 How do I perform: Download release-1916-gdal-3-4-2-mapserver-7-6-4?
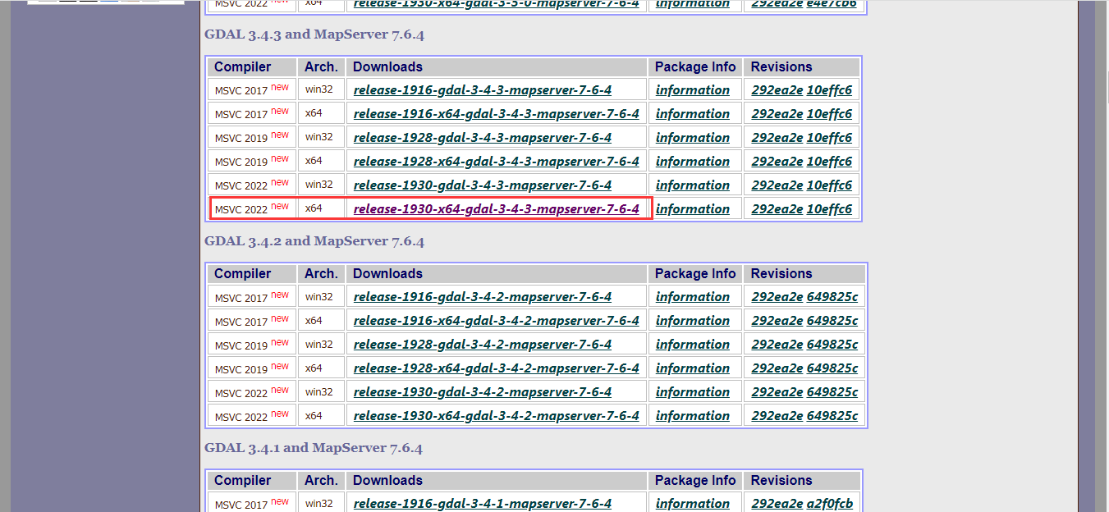(x=483, y=297)
